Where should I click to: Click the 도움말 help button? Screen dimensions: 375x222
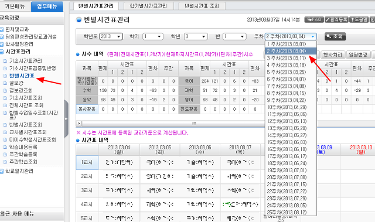359,19
